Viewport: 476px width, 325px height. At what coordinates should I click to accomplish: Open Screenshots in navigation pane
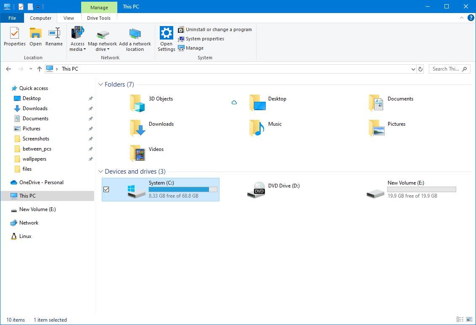36,139
